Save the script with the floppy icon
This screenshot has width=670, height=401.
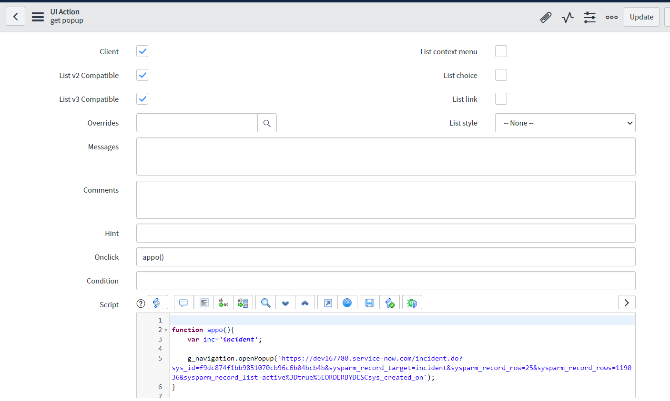coord(369,303)
